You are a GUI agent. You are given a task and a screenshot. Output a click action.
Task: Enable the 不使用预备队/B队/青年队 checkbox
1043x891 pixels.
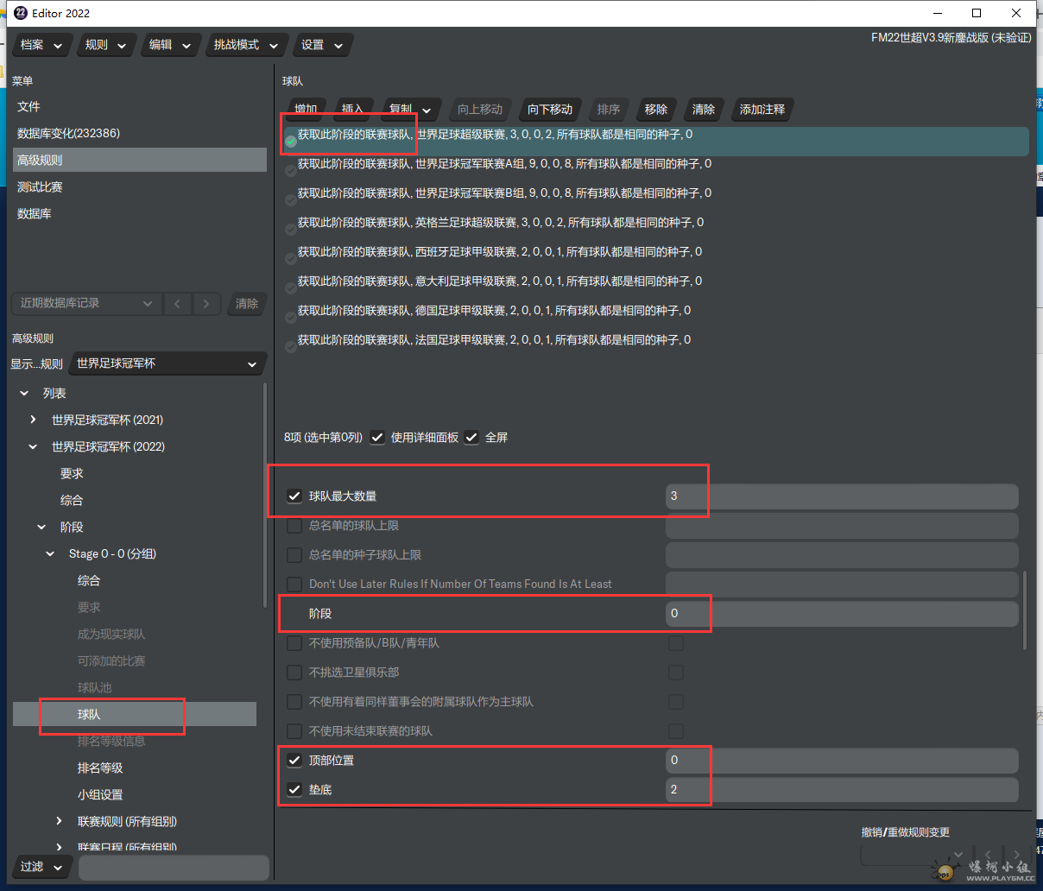294,643
